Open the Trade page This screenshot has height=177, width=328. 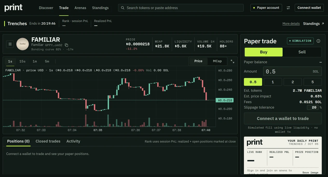pyautogui.click(x=64, y=8)
